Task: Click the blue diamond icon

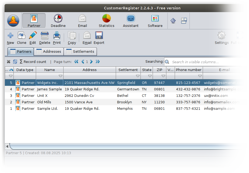Action: pyautogui.click(x=173, y=21)
